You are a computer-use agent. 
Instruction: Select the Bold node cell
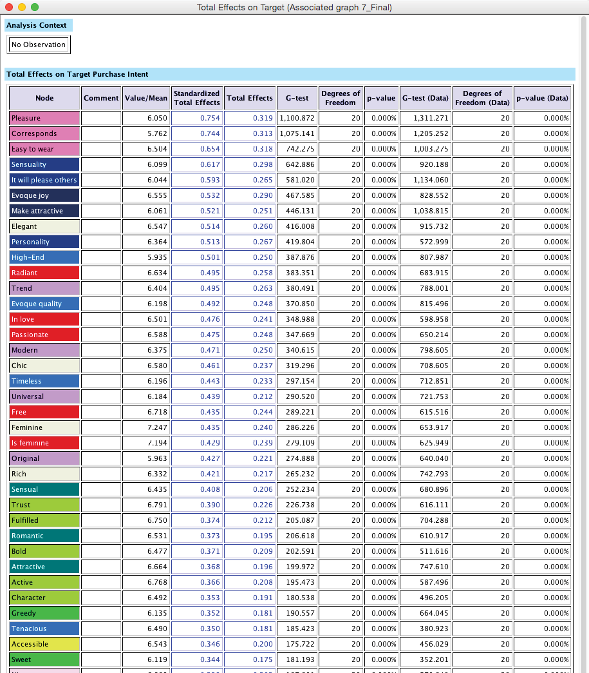44,551
